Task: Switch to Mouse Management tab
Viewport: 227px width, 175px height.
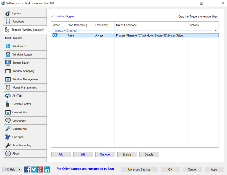Action: [25, 87]
